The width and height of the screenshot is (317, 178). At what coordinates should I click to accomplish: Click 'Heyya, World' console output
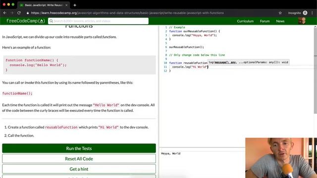coord(170,153)
